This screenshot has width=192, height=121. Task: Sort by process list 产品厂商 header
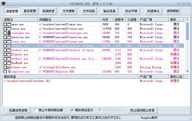coord(153,20)
